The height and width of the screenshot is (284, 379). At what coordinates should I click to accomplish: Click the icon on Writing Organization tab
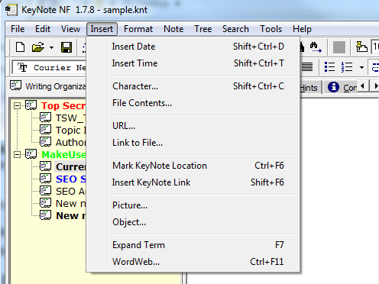click(x=16, y=86)
